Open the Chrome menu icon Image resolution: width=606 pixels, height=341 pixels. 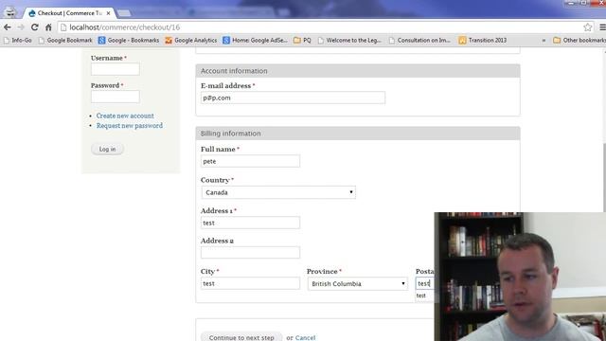point(602,27)
